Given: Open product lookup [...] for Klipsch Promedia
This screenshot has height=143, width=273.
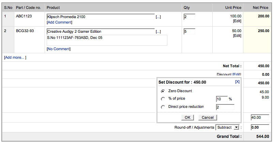Looking at the screenshot, I should (x=158, y=17).
